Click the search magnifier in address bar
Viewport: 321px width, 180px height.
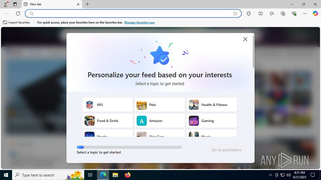point(31,13)
